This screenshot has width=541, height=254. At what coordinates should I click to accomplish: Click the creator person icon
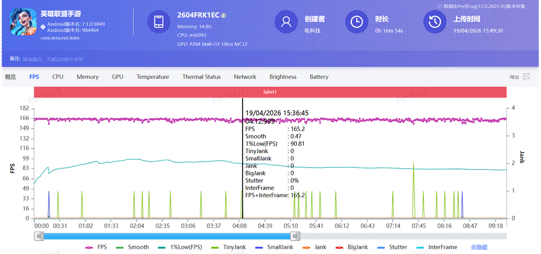coord(286,22)
